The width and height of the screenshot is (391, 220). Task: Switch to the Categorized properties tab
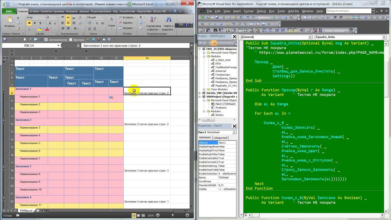pos(220,138)
